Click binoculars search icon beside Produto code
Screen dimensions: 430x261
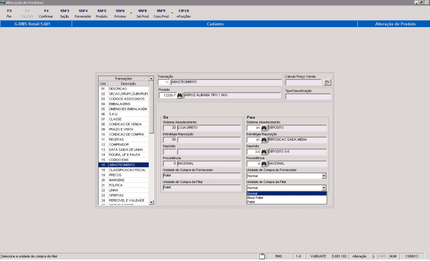[x=180, y=95]
